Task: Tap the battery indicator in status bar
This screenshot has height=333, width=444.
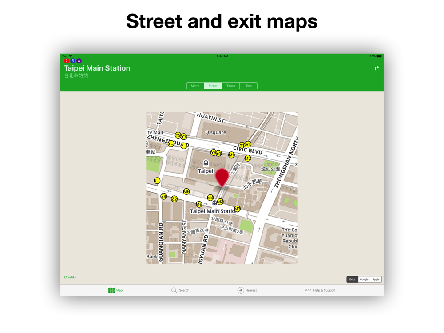Action: click(379, 56)
